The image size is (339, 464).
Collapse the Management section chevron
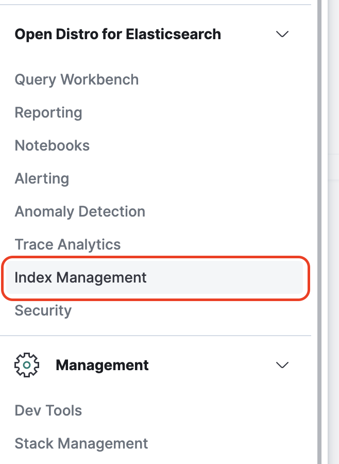[282, 365]
